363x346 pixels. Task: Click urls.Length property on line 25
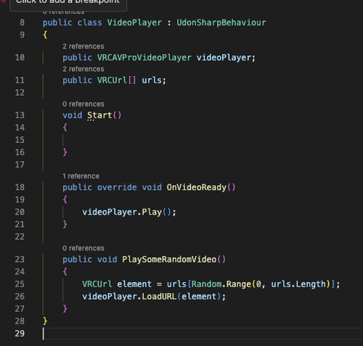click(298, 284)
